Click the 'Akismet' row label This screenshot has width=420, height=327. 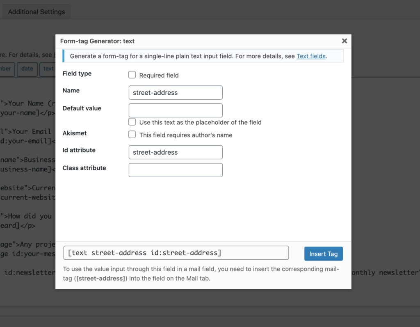pyautogui.click(x=75, y=133)
